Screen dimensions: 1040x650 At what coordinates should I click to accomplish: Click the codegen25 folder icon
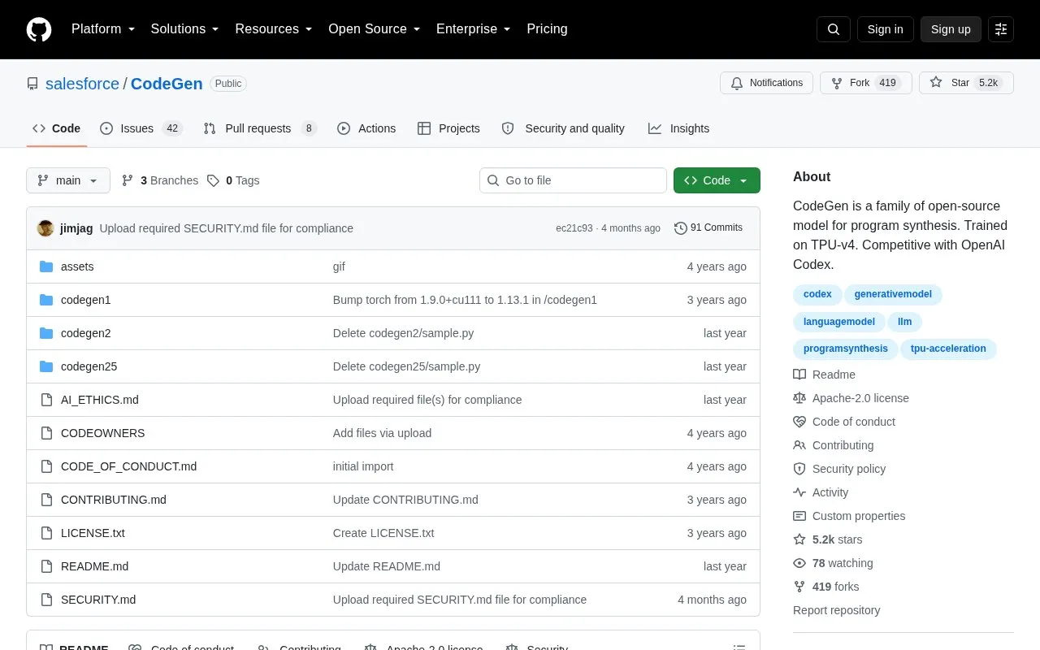(46, 366)
